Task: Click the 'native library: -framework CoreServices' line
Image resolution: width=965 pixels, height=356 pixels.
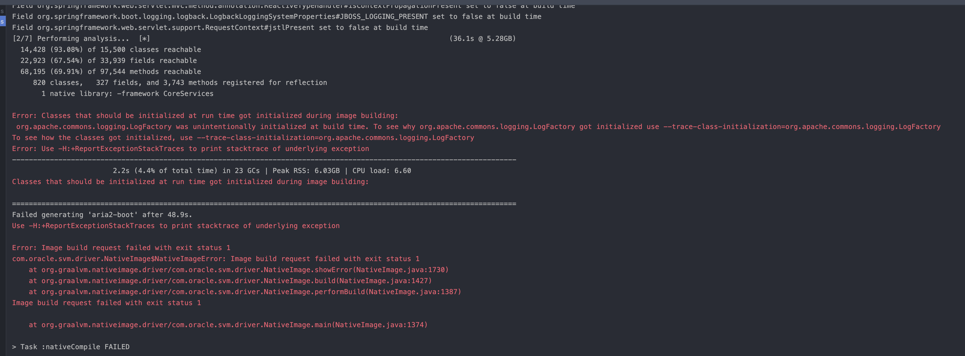Action: pyautogui.click(x=127, y=94)
